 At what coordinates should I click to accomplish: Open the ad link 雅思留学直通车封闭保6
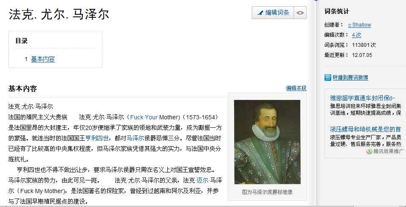click(x=362, y=98)
